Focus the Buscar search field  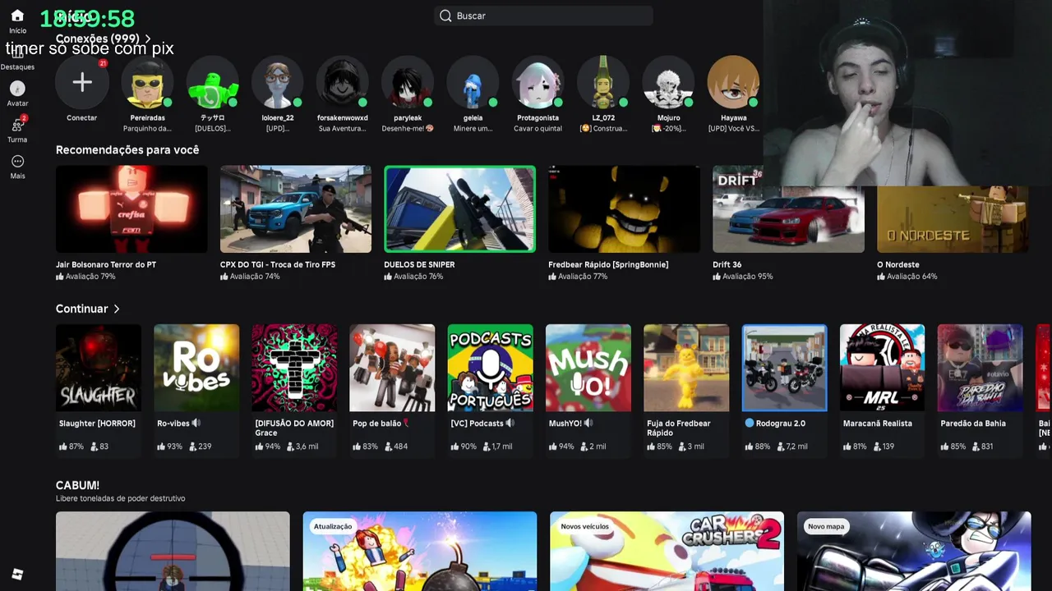coord(543,16)
